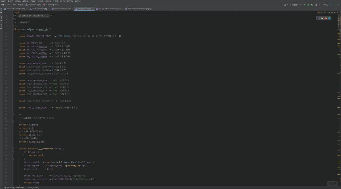
Task: Click 'sites' in the navigation breadcrumb
Action: pyautogui.click(x=9, y=5)
